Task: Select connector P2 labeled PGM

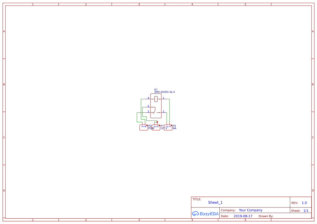Action: [143, 127]
